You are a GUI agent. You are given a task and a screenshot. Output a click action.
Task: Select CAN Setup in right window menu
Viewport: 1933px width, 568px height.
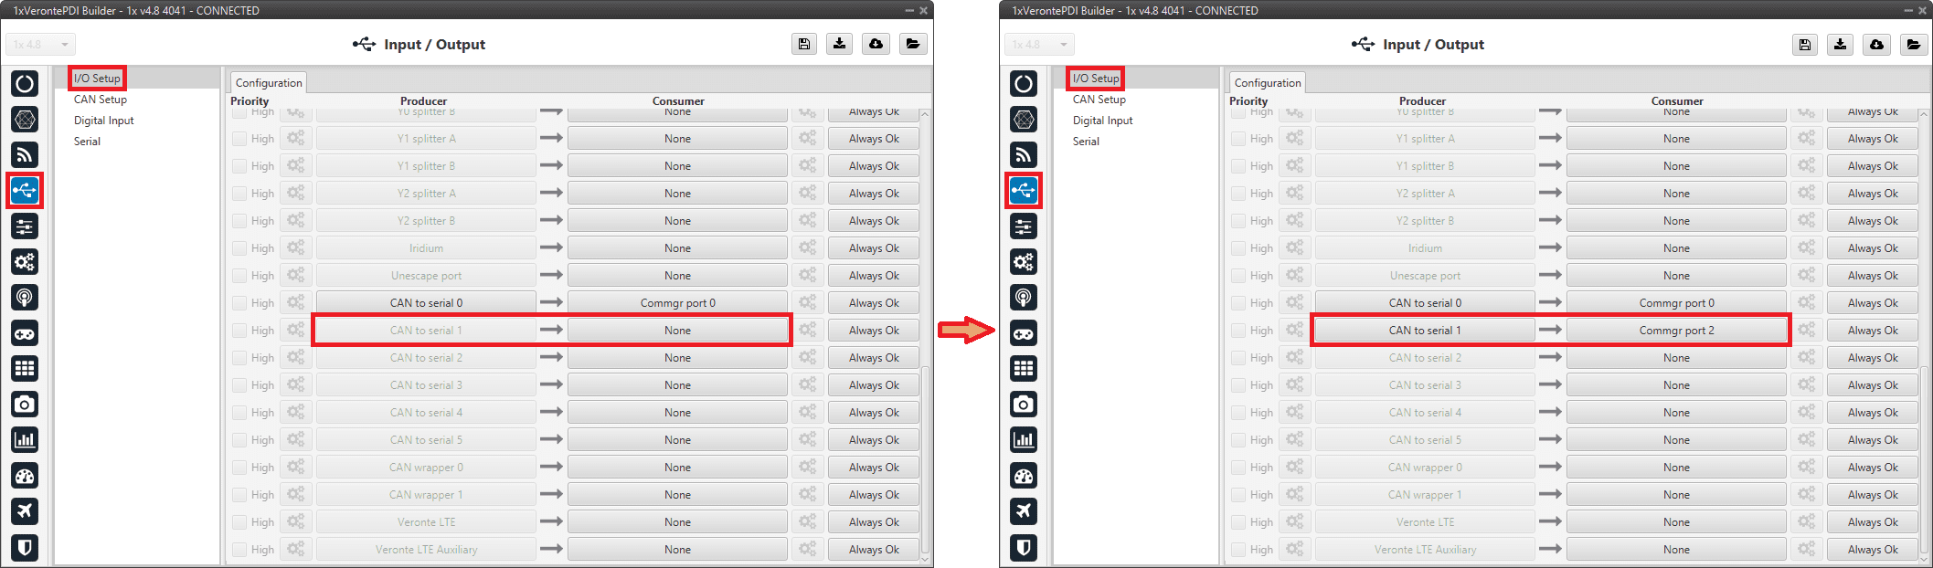click(1099, 100)
